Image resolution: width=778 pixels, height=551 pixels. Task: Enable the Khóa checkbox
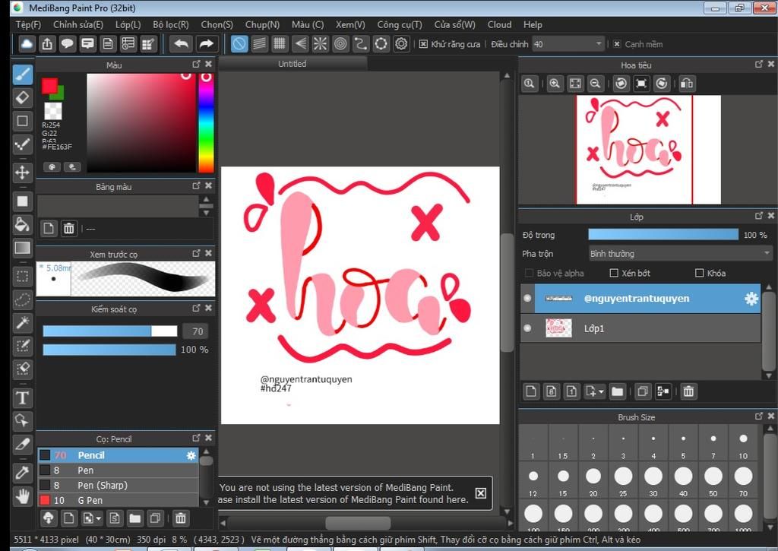[x=700, y=273]
